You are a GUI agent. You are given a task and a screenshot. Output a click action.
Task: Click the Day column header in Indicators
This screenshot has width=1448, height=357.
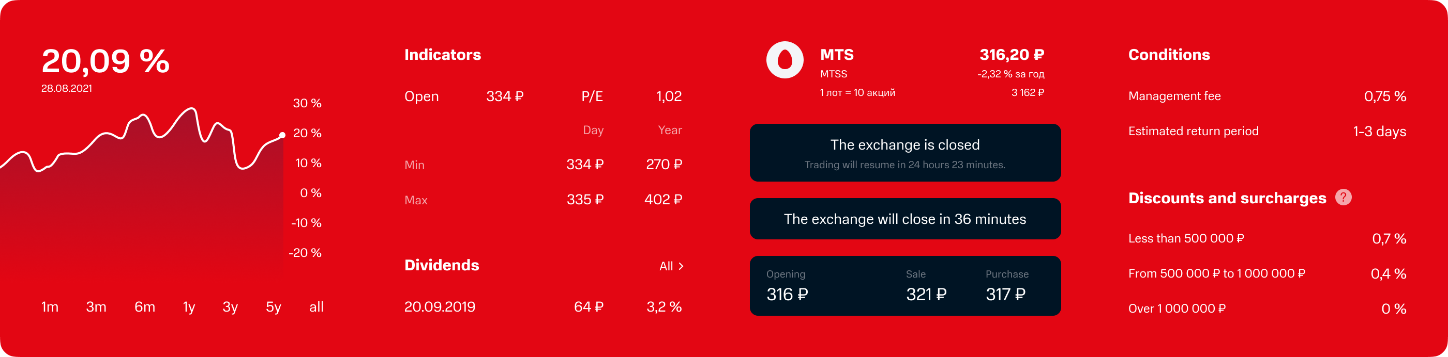pyautogui.click(x=593, y=131)
